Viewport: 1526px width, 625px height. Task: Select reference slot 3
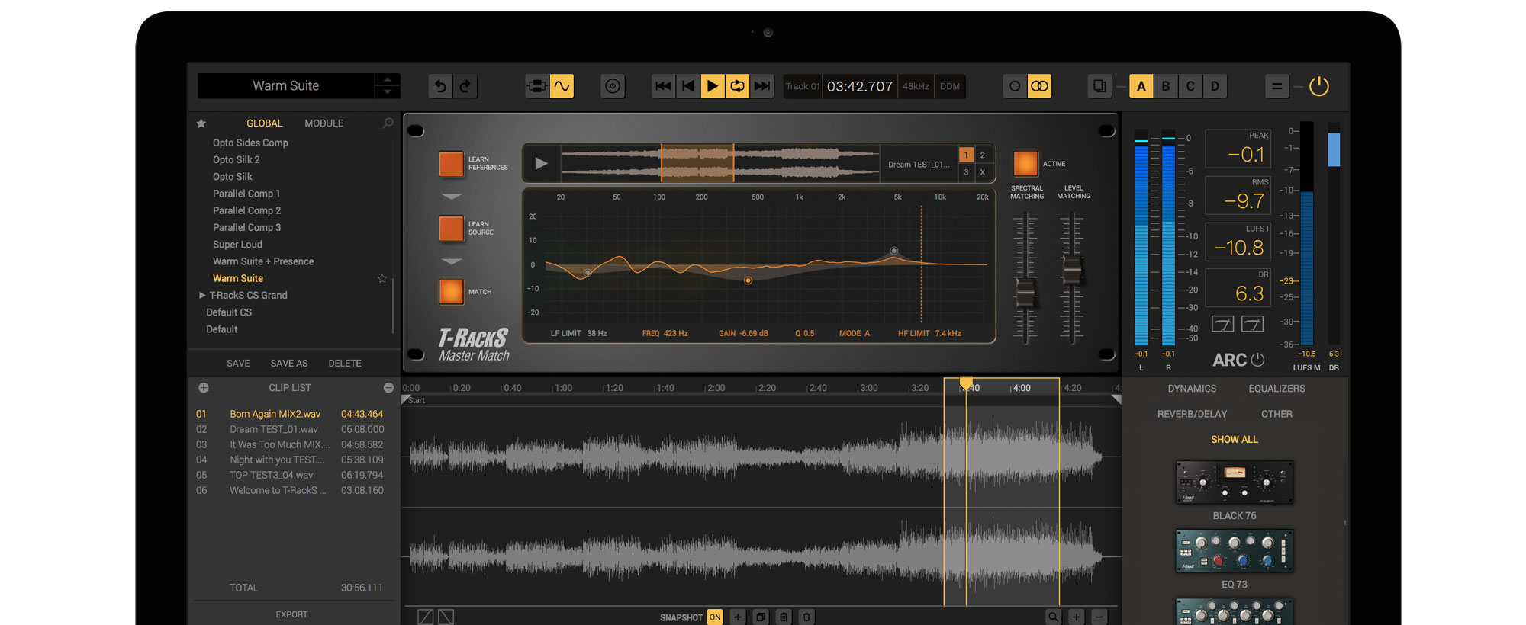pyautogui.click(x=966, y=172)
